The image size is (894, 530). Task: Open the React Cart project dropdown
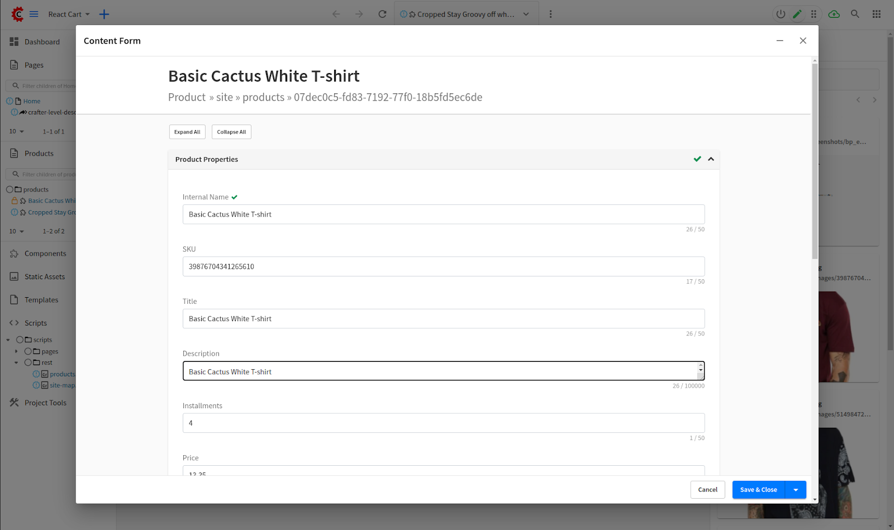69,14
